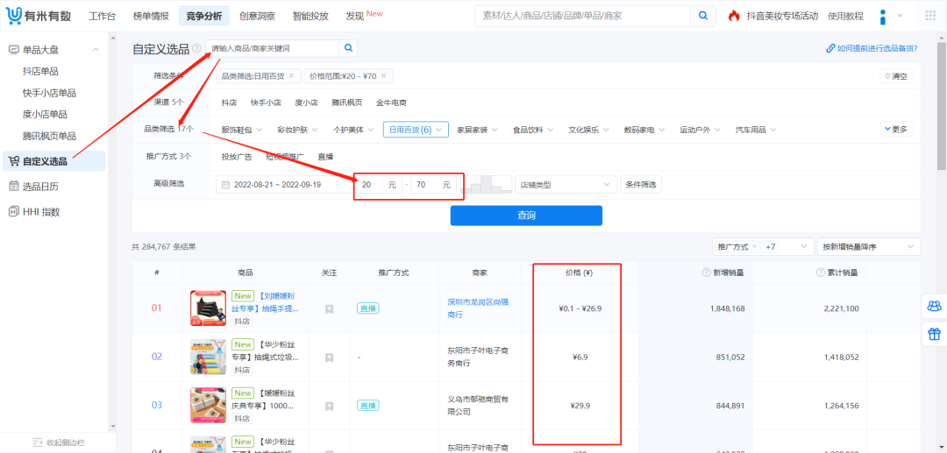The width and height of the screenshot is (947, 453).
Task: Open the 榜单情报 top menu
Action: click(151, 17)
